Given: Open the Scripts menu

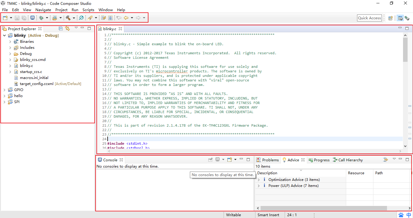Looking at the screenshot, I should coord(88,10).
